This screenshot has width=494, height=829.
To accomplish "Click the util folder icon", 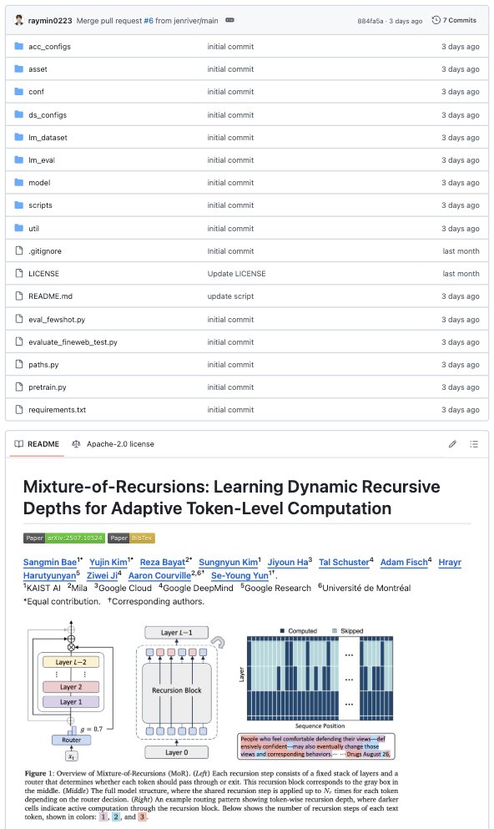I will tap(19, 228).
